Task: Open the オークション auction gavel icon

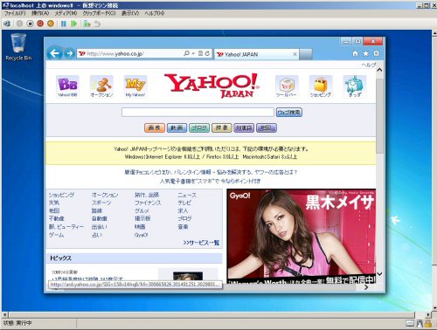Action: [101, 86]
